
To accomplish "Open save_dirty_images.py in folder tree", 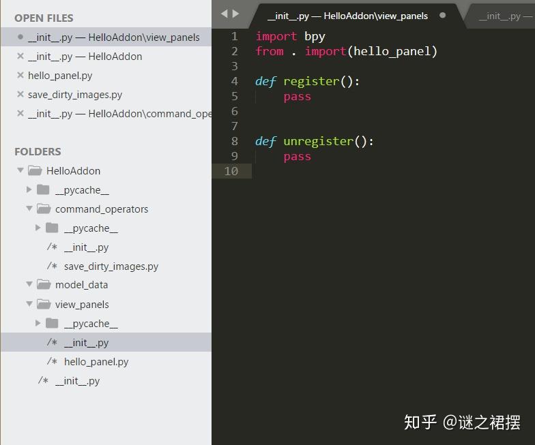I will (111, 266).
